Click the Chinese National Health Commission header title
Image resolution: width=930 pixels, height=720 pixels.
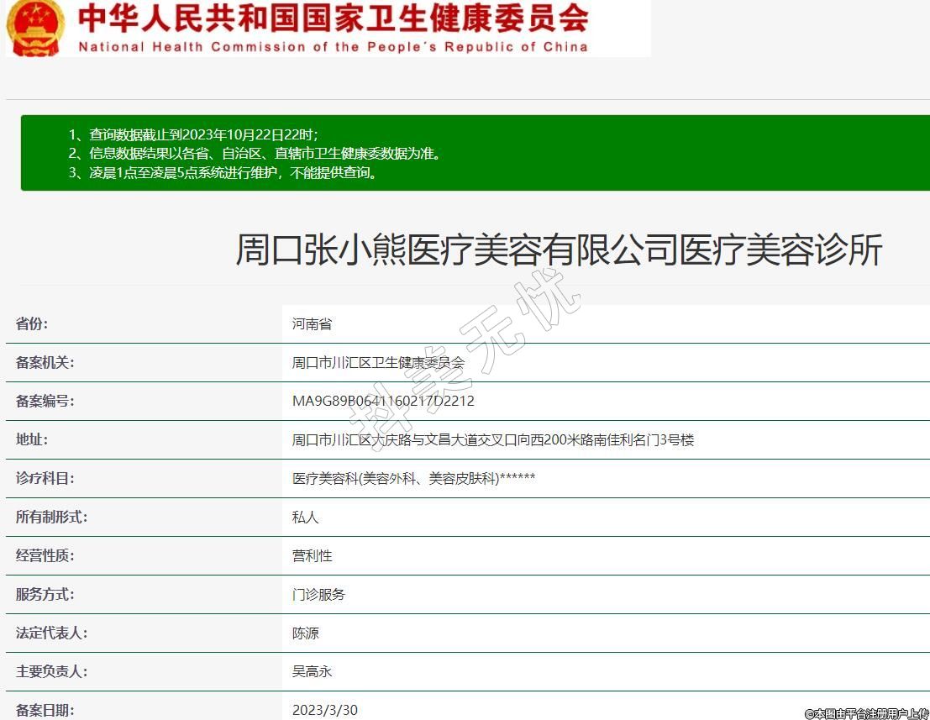333,17
